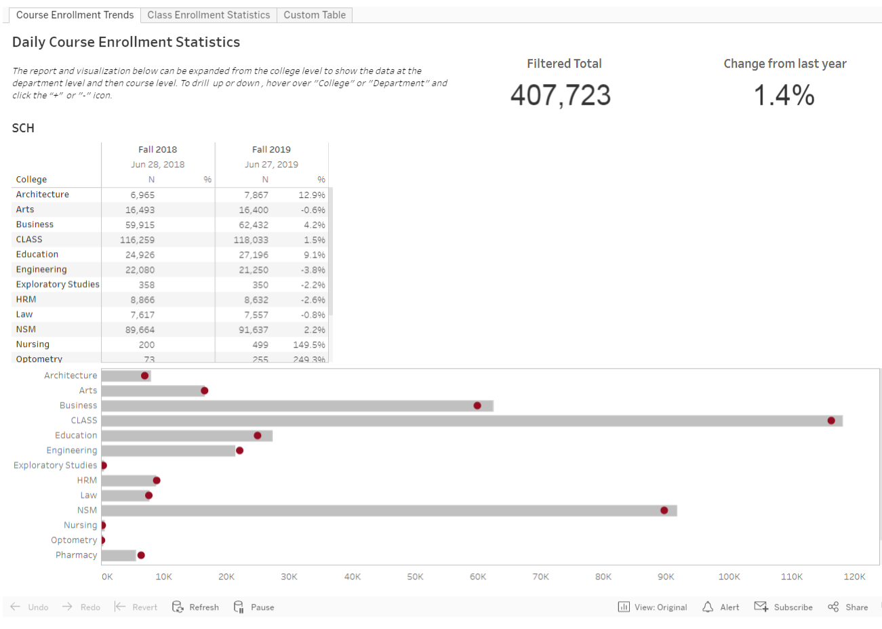Click the 12.9% value for Architecture

pyautogui.click(x=312, y=195)
